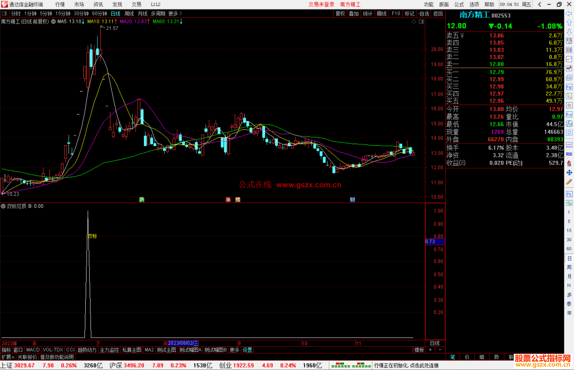This screenshot has height=370, width=574.
Task: Open the 行情 menu
Action: click(60, 5)
